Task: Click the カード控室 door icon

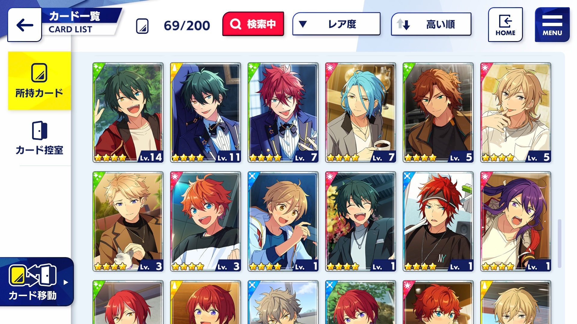Action: click(x=39, y=130)
